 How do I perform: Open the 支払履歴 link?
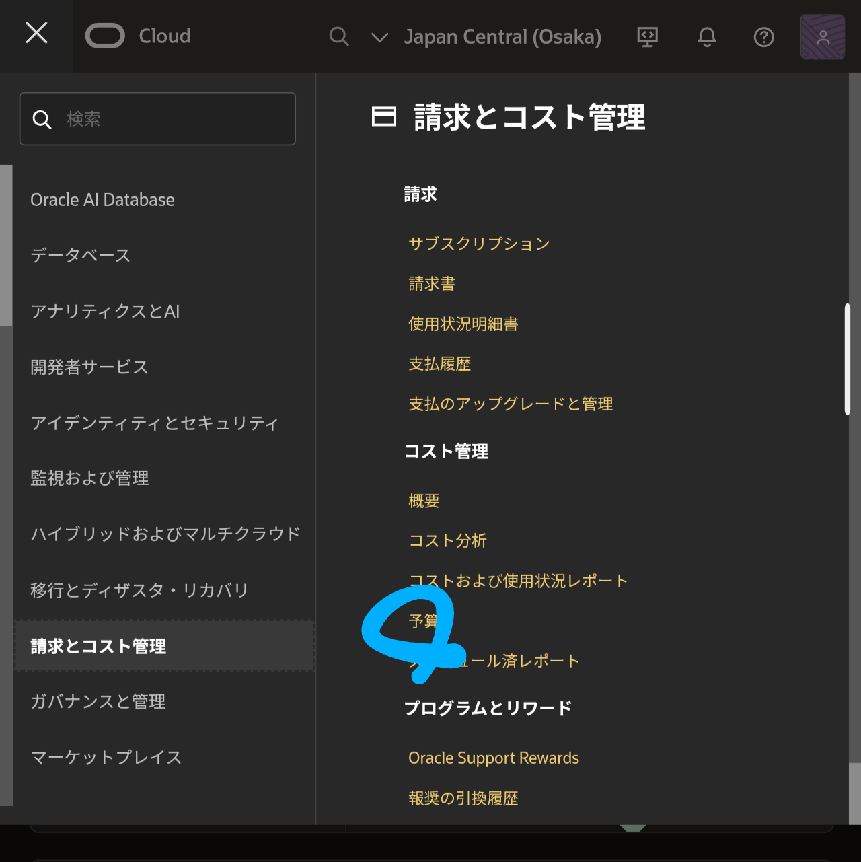tap(440, 363)
